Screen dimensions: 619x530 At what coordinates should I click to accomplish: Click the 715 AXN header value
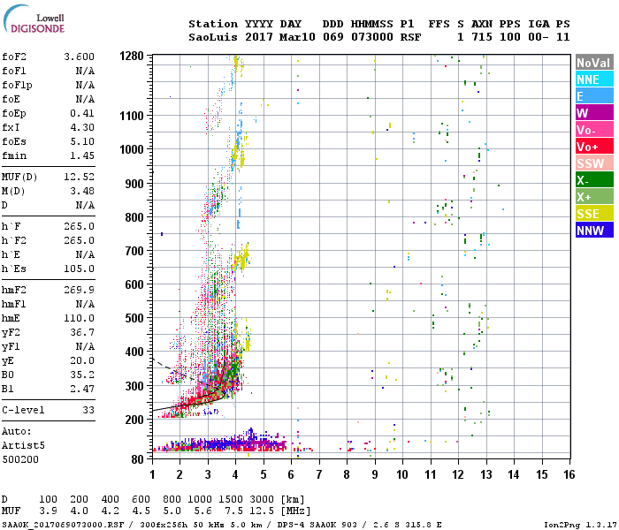482,37
